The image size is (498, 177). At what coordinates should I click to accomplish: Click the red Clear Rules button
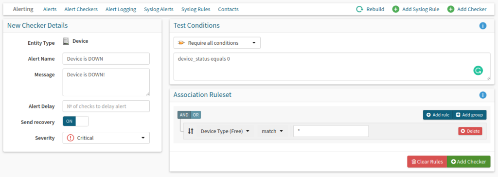427,162
